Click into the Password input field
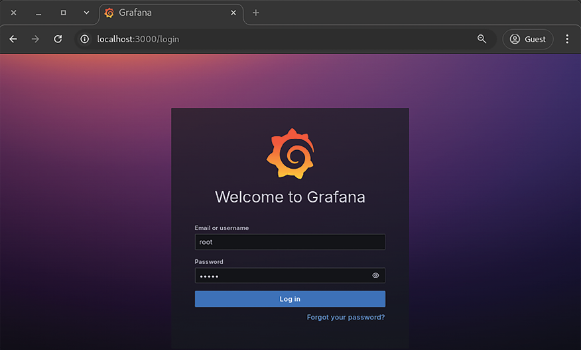 point(282,275)
